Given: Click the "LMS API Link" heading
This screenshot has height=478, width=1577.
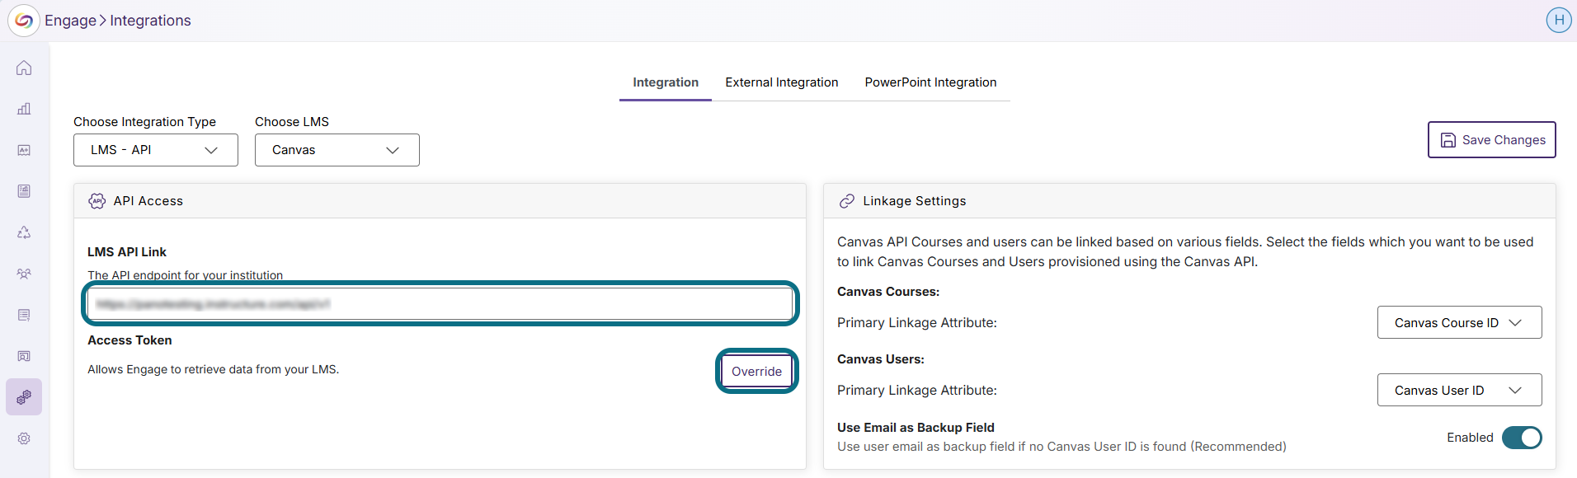Looking at the screenshot, I should click(x=127, y=252).
